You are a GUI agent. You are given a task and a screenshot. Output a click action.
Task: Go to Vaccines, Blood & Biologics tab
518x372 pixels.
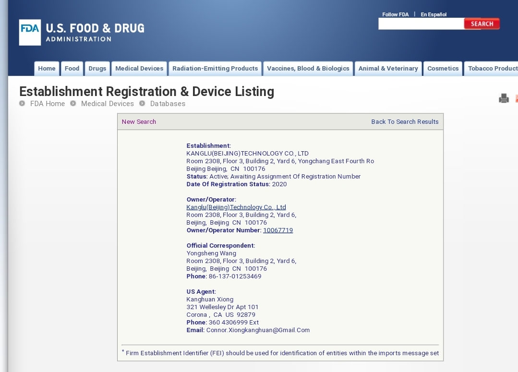coord(308,69)
